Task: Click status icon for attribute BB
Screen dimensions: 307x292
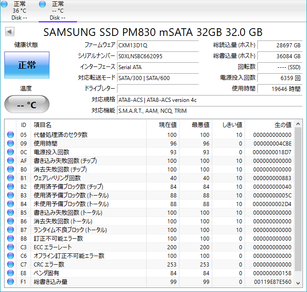Action: 10,239
